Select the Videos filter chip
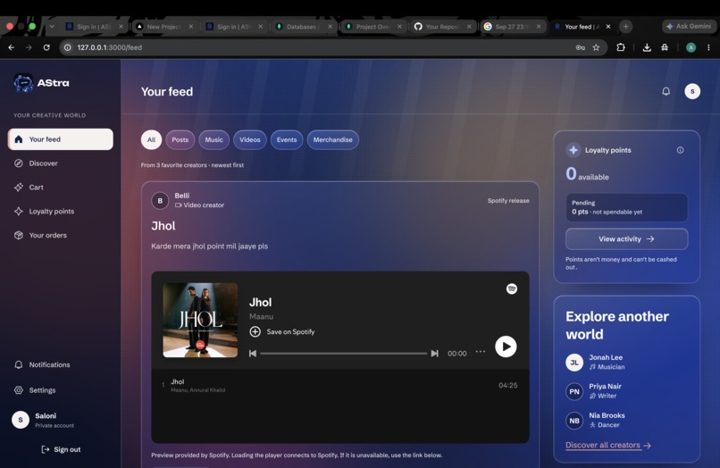The height and width of the screenshot is (468, 720). [x=250, y=139]
